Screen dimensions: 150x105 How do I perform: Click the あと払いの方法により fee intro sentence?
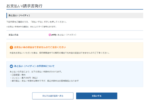point(36,72)
